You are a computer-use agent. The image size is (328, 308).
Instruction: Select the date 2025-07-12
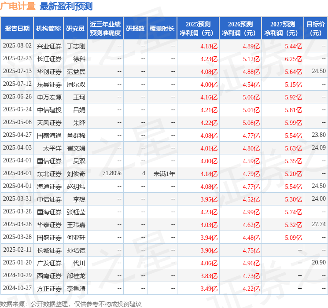click(17, 84)
